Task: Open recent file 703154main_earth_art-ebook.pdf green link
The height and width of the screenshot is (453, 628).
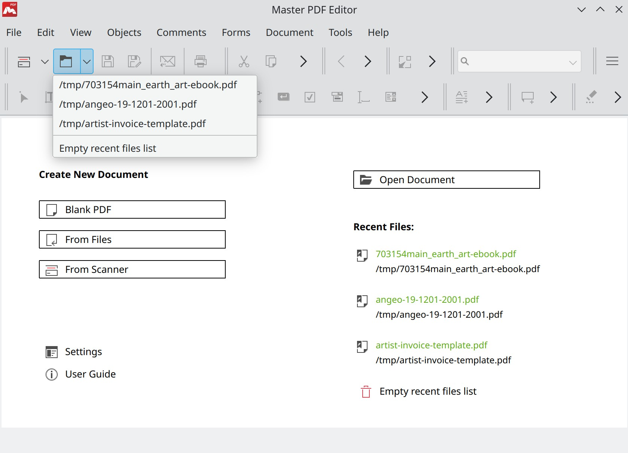Action: coord(446,254)
